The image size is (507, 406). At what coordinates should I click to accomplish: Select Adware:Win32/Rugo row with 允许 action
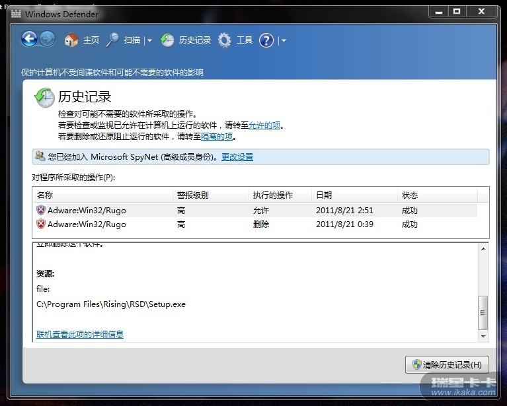[x=255, y=211]
